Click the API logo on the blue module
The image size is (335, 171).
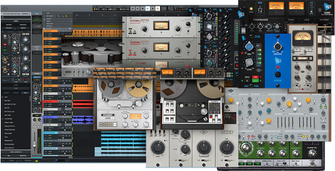277,60
